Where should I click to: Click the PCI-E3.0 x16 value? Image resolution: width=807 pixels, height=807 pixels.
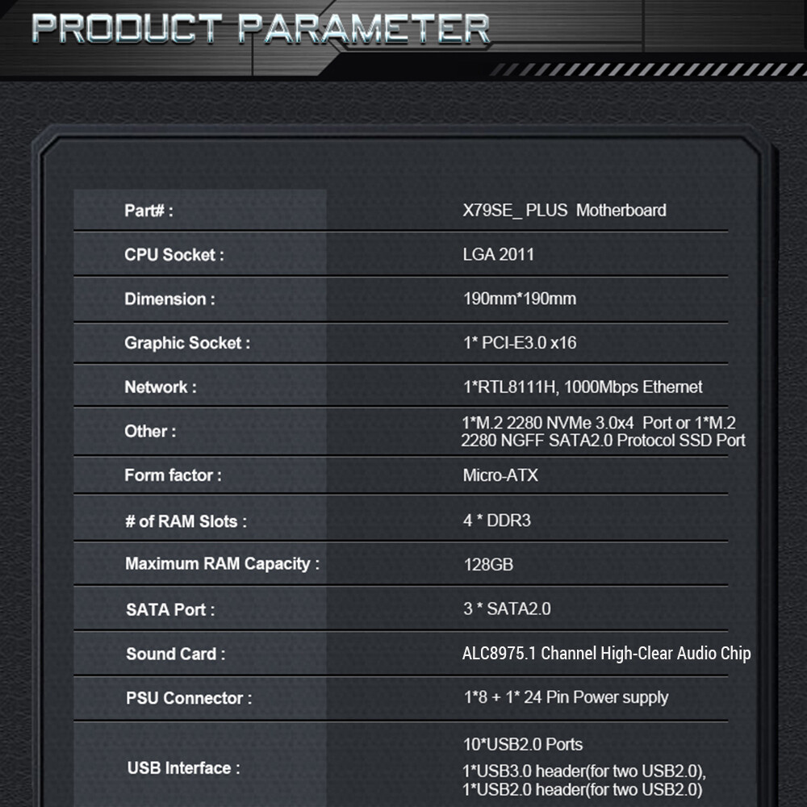(x=519, y=343)
